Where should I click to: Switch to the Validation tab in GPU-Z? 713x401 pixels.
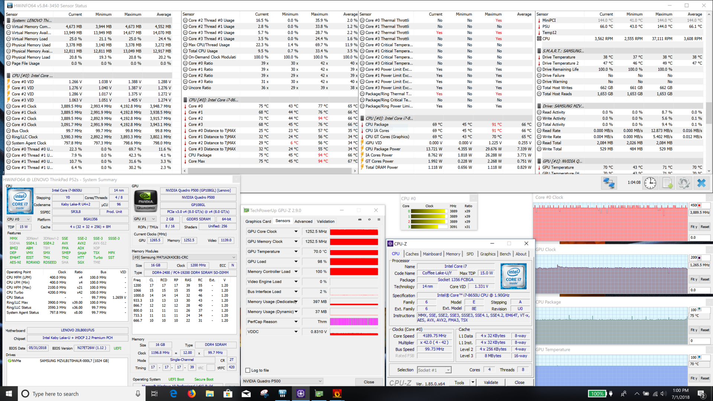(326, 221)
